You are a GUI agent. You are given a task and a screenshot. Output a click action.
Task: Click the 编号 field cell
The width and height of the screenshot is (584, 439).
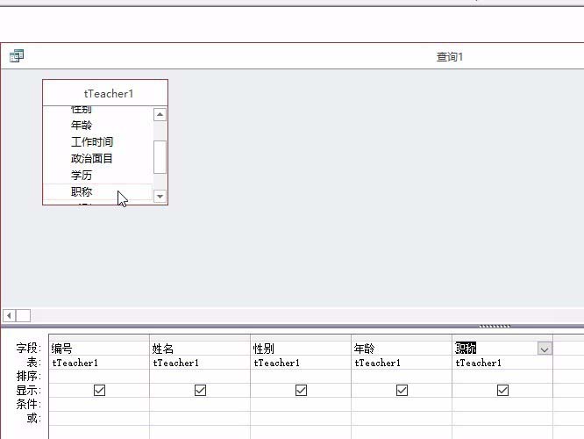click(x=99, y=349)
